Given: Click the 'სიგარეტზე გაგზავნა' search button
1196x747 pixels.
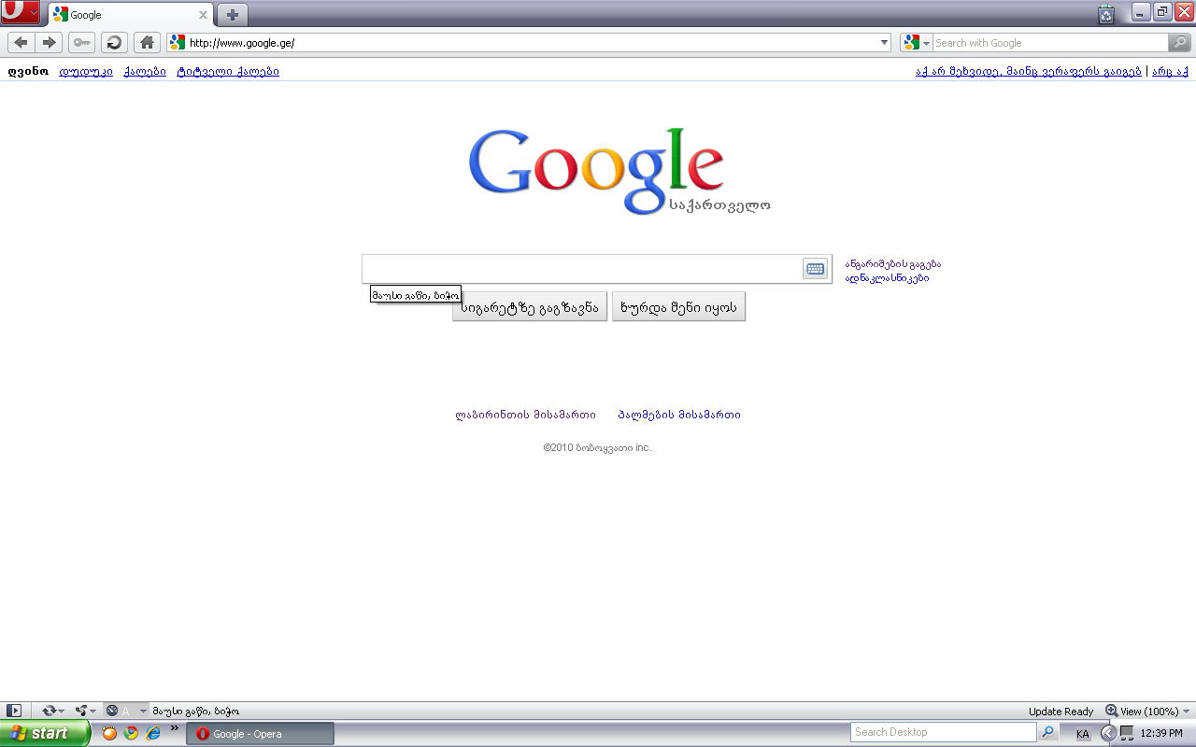Looking at the screenshot, I should (x=530, y=307).
